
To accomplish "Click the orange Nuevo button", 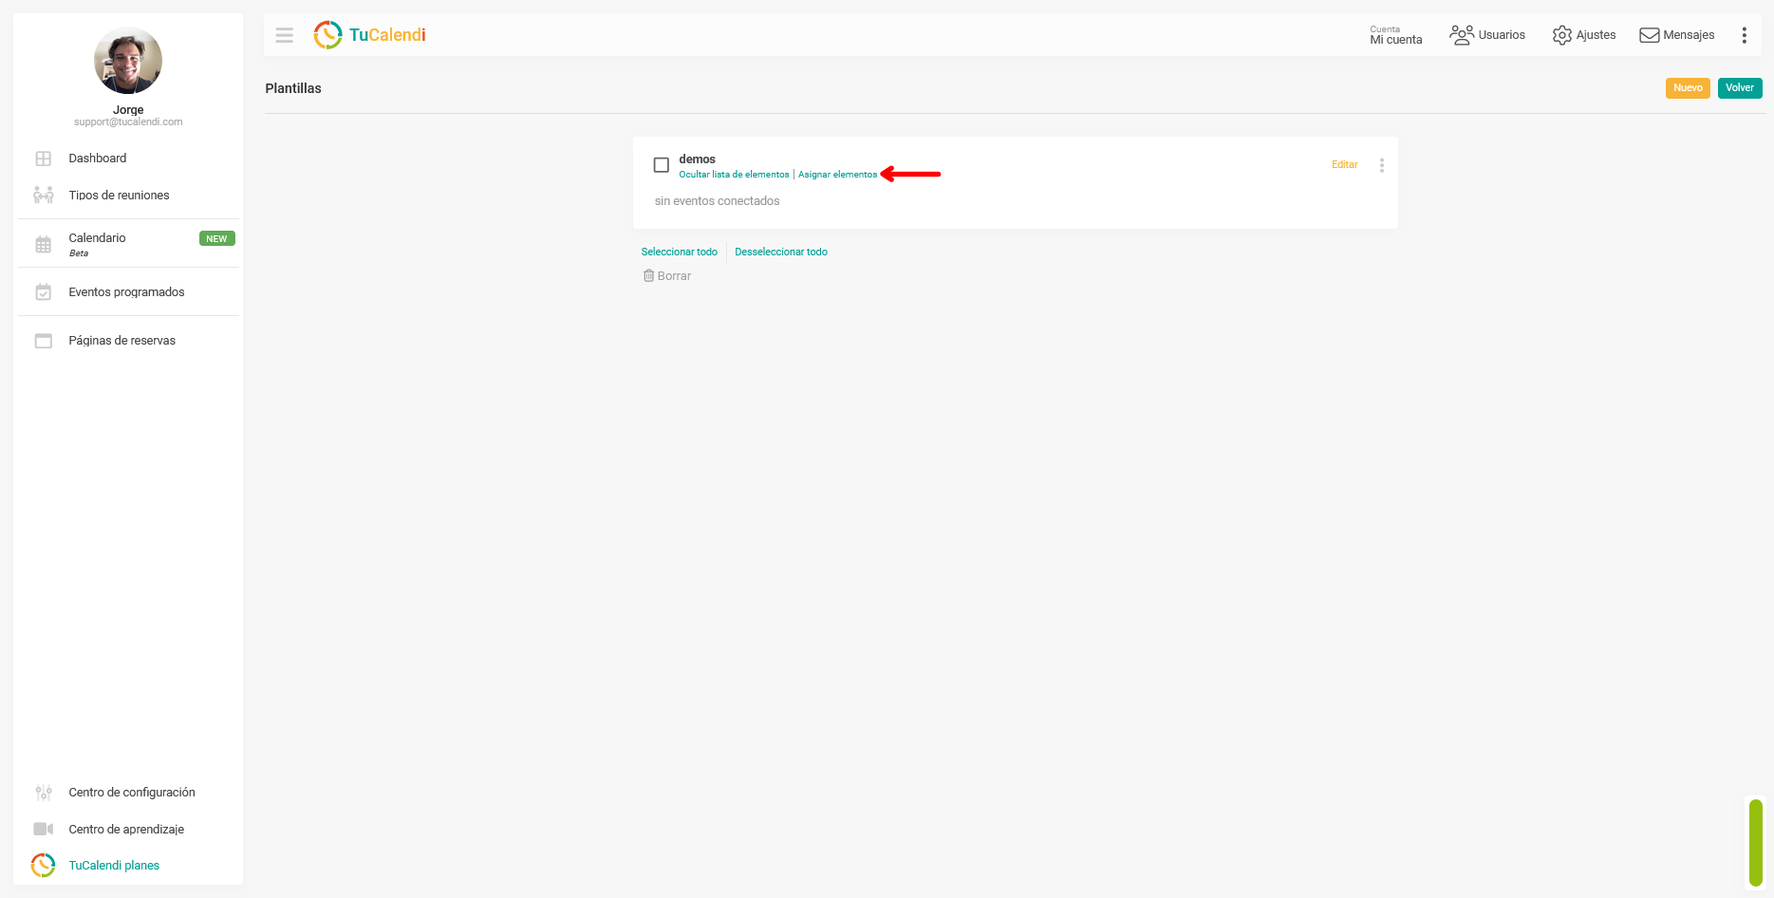I will (x=1688, y=88).
